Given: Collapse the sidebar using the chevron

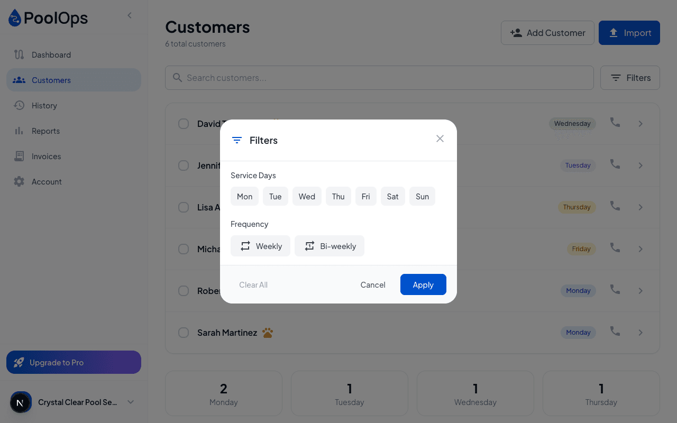Looking at the screenshot, I should (130, 15).
